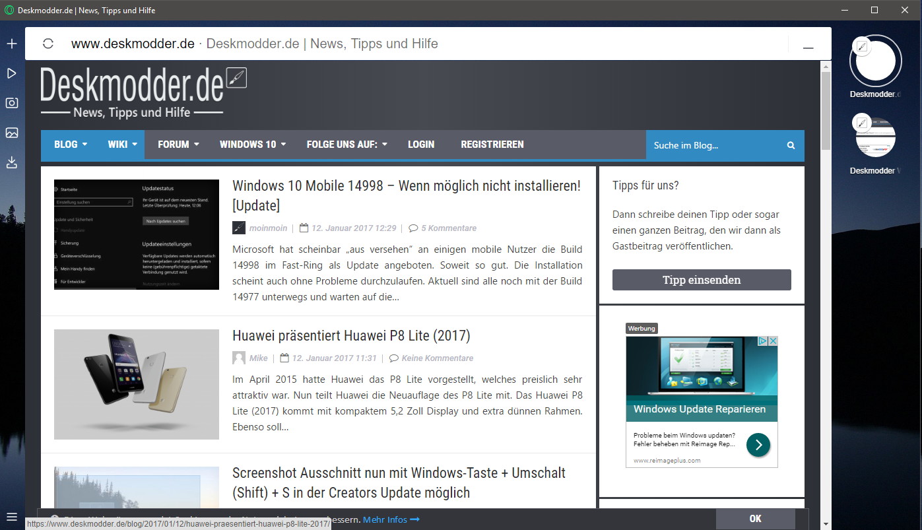Click the Windows 10 Mobile update settings thumbnail
This screenshot has height=530, width=922.
point(137,234)
